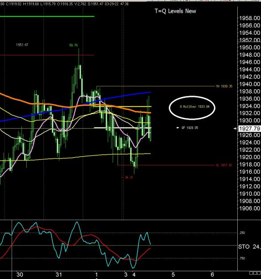
Task: Click the current price tag 1927.79
Action: click(x=249, y=129)
